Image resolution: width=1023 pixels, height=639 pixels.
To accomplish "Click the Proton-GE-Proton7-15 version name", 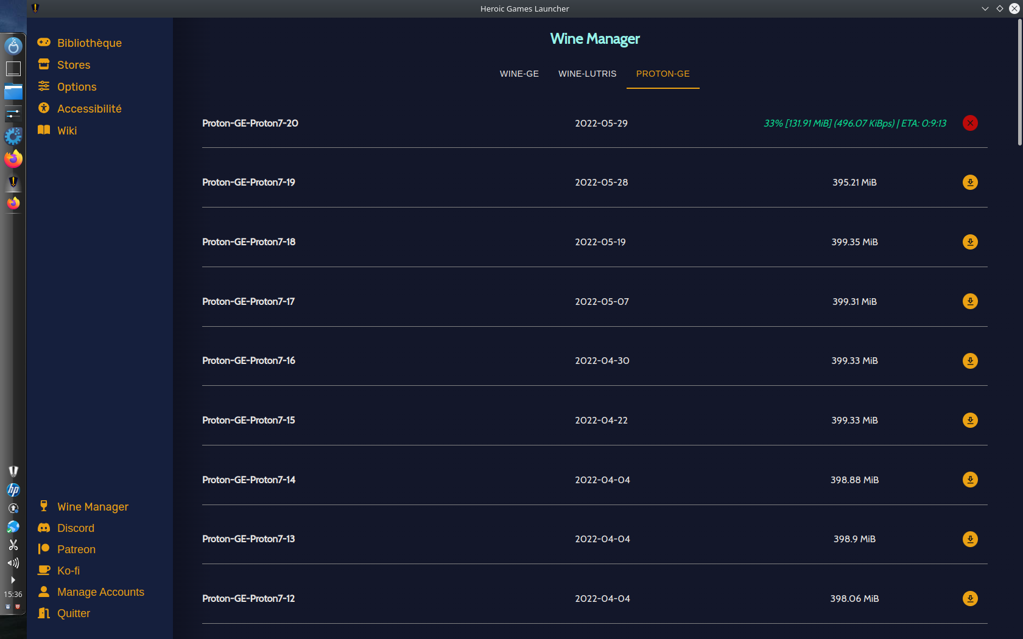I will (248, 421).
